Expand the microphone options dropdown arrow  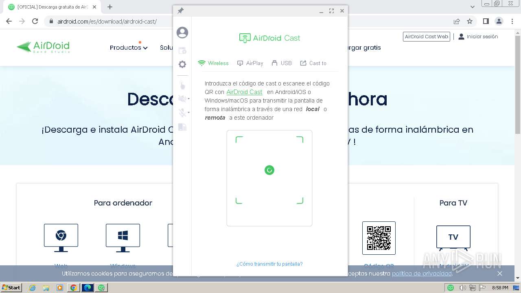tap(188, 113)
